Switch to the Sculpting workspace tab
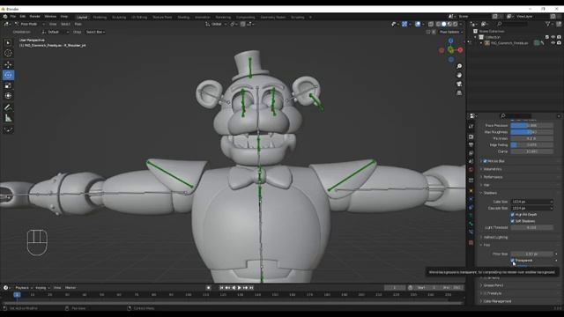 119,17
